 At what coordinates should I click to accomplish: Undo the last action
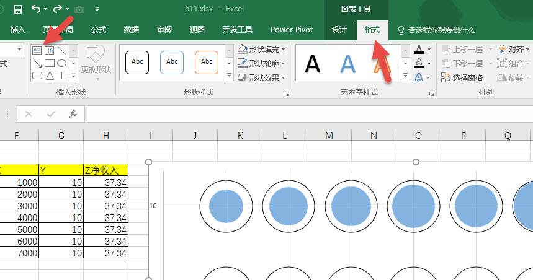click(36, 9)
